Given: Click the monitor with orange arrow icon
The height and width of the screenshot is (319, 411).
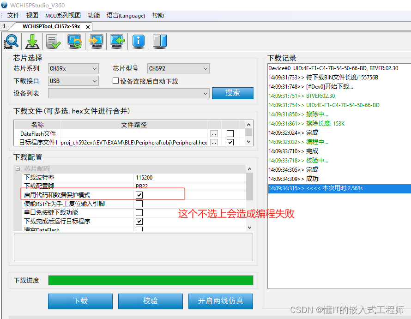Looking at the screenshot, I should point(96,42).
